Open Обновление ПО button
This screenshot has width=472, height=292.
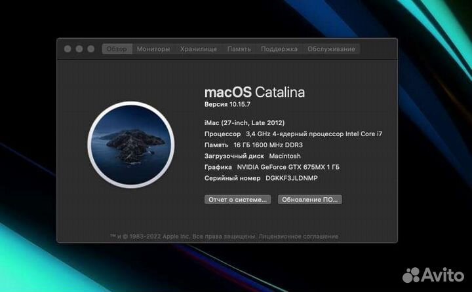coord(309,200)
